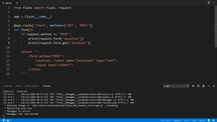This screenshot has width=217, height=122.
Task: Click 'app = Flask(__name__)' line
Action: (x=33, y=17)
